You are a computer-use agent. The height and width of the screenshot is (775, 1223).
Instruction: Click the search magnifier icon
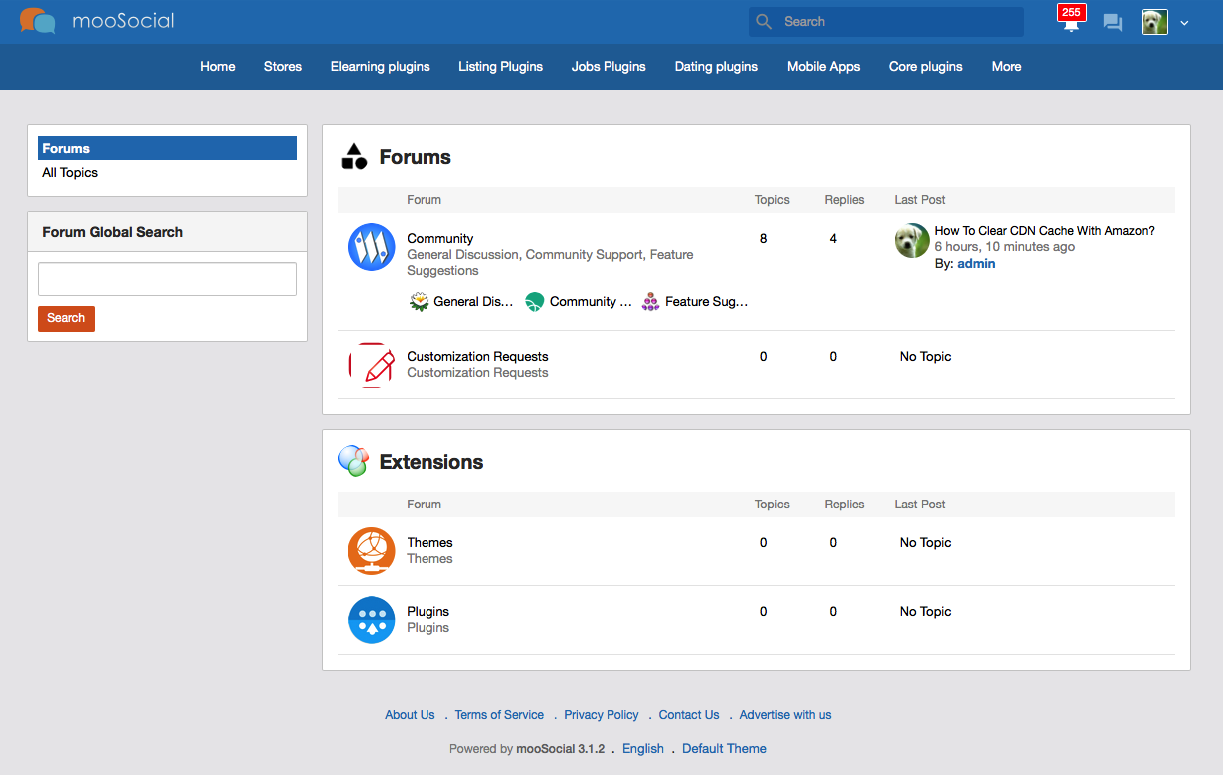click(764, 22)
